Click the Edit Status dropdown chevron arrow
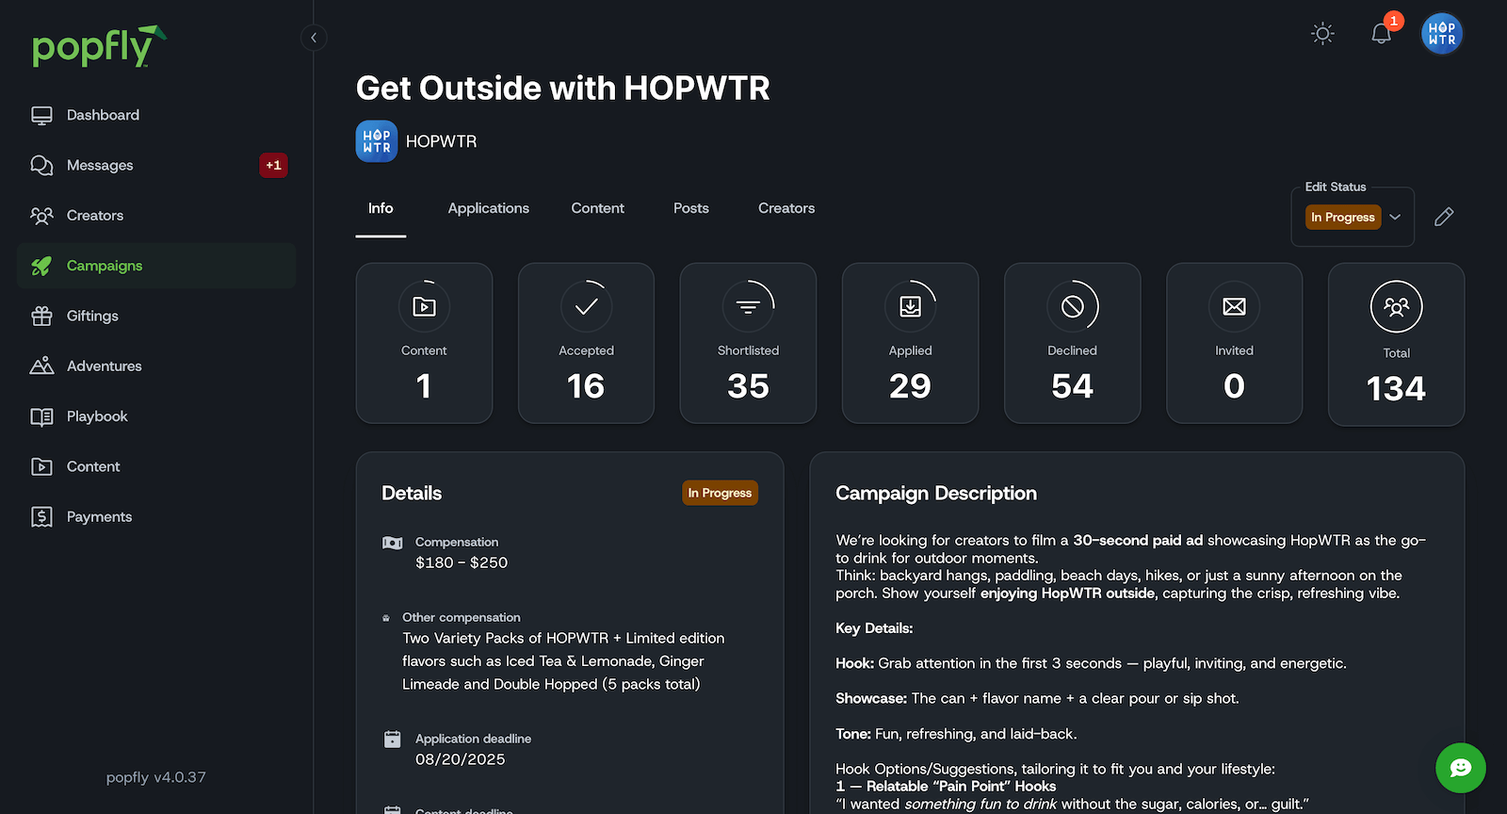This screenshot has height=814, width=1507. (x=1395, y=217)
